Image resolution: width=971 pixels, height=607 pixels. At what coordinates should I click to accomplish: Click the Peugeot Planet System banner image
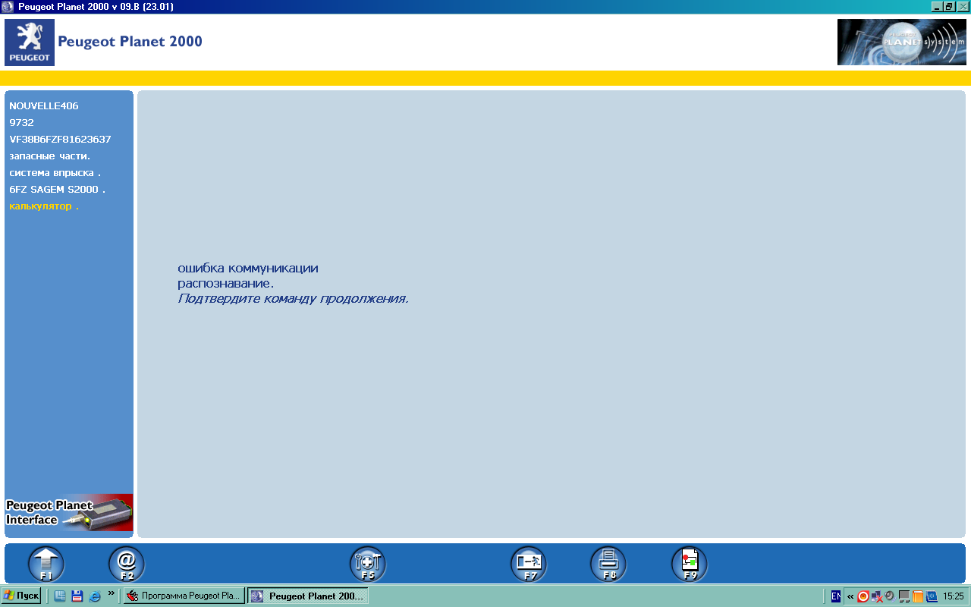902,42
